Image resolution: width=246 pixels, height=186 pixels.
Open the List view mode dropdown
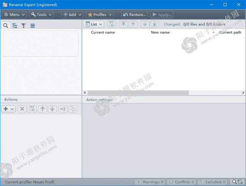point(94,24)
